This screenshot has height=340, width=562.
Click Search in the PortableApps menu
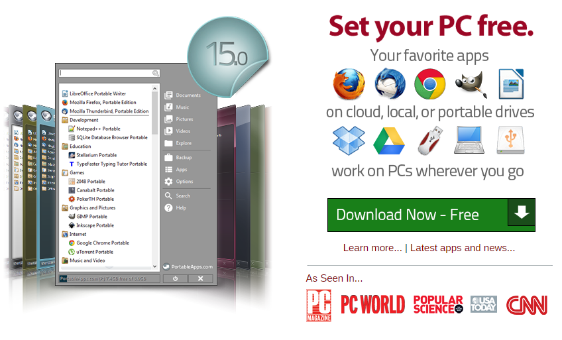tap(178, 196)
